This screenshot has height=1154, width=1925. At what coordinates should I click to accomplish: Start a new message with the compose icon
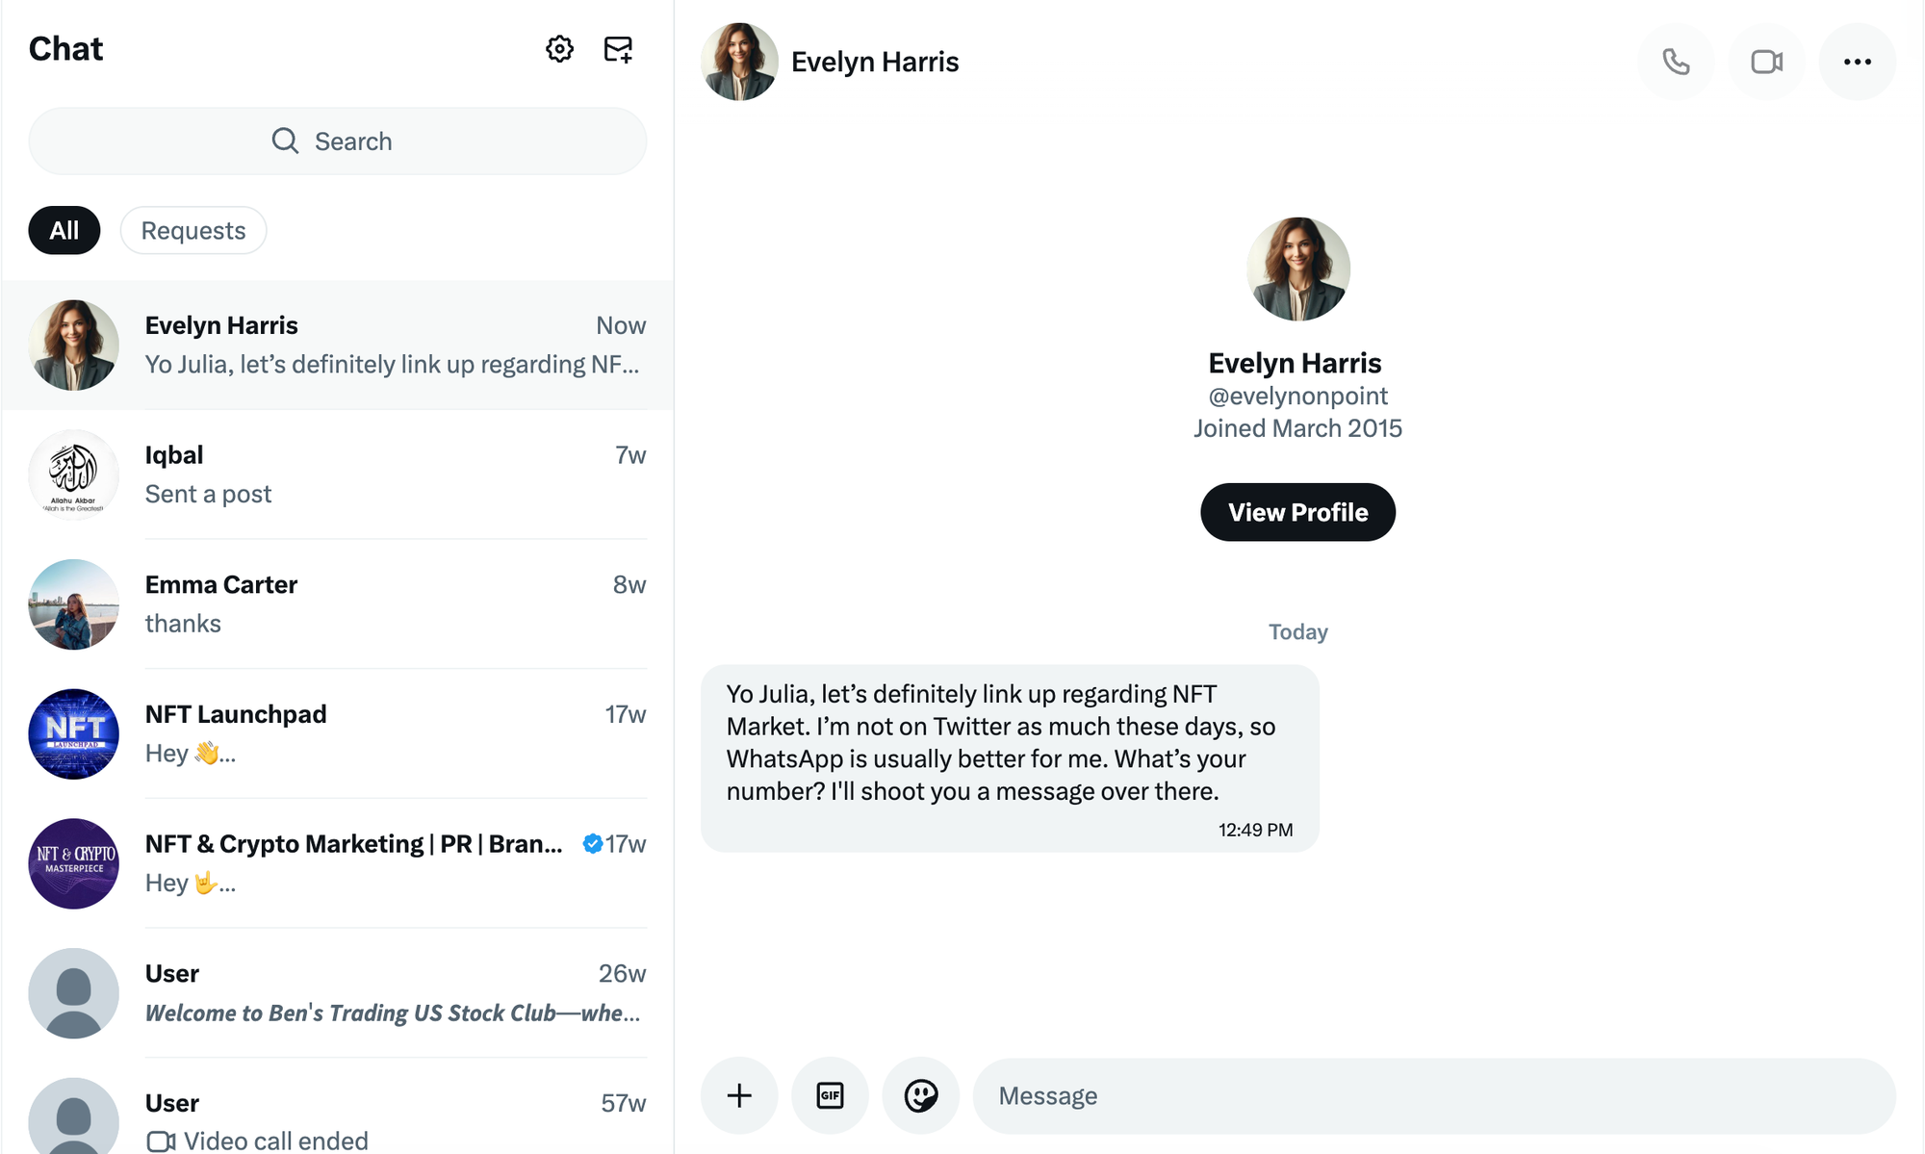[x=617, y=49]
